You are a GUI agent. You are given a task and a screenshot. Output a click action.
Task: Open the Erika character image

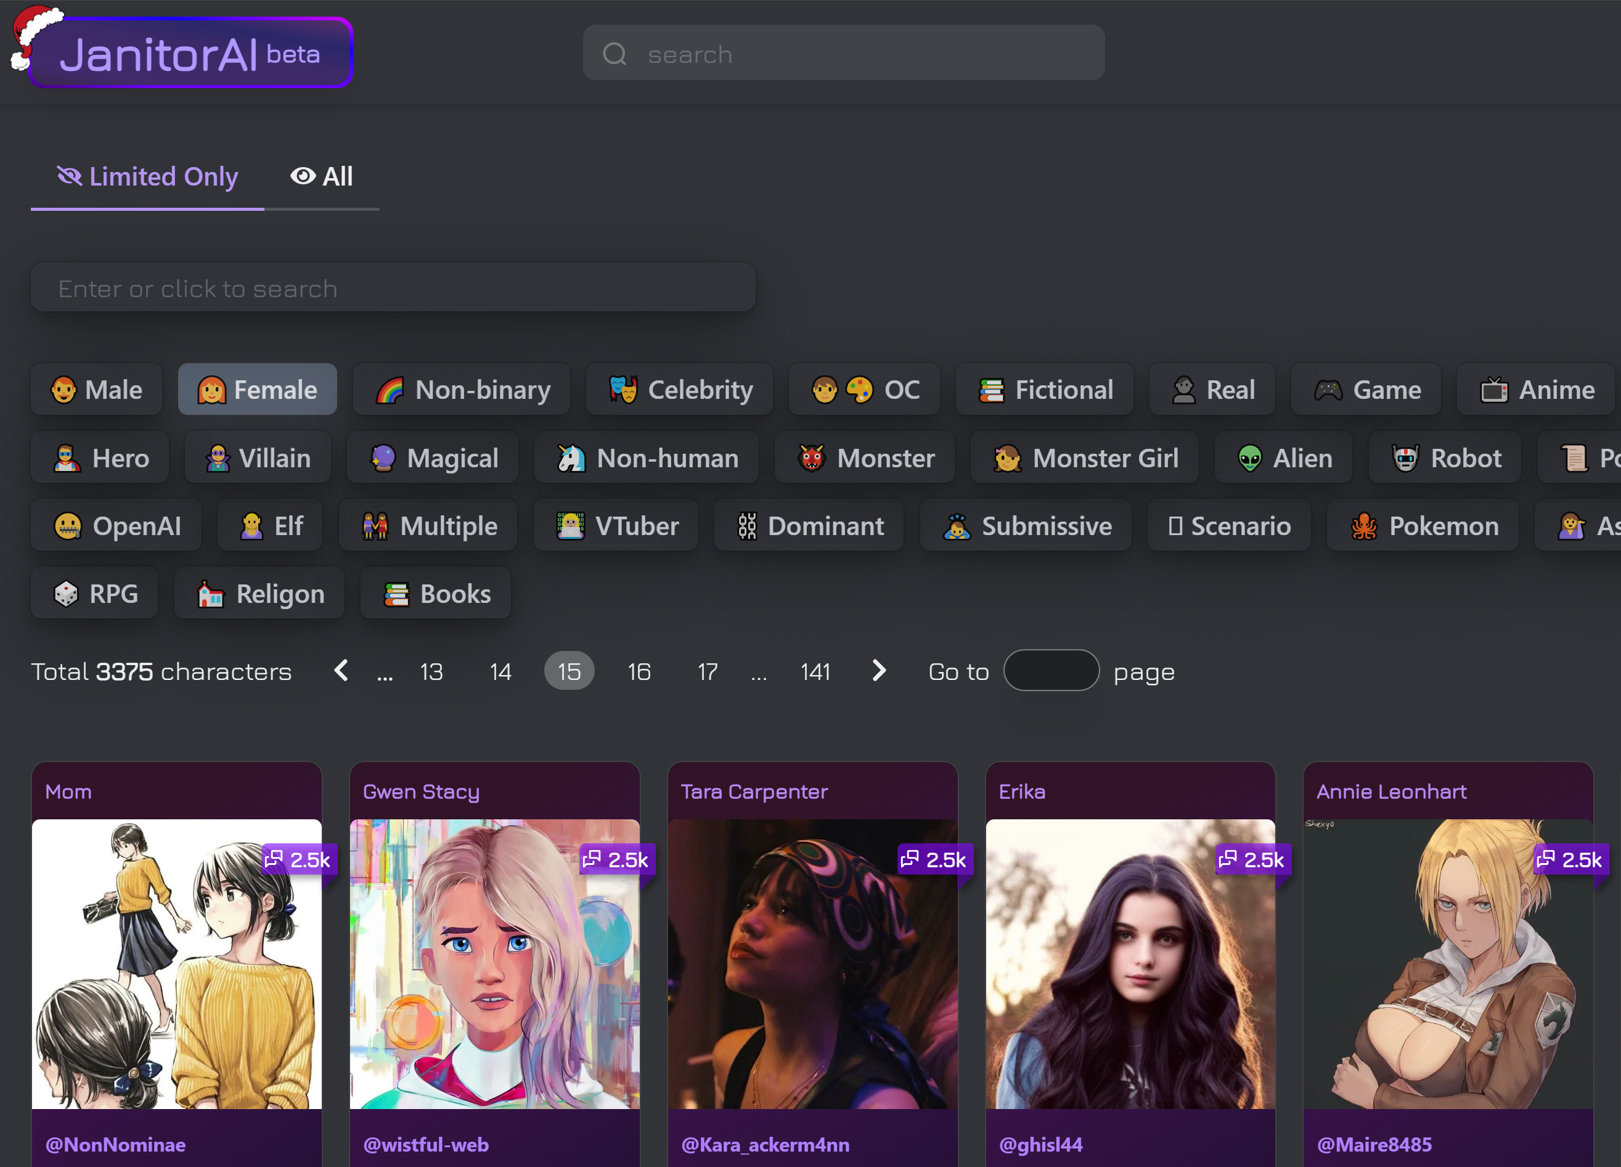point(1130,964)
